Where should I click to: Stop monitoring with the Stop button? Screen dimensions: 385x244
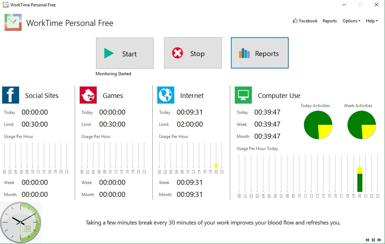[193, 53]
